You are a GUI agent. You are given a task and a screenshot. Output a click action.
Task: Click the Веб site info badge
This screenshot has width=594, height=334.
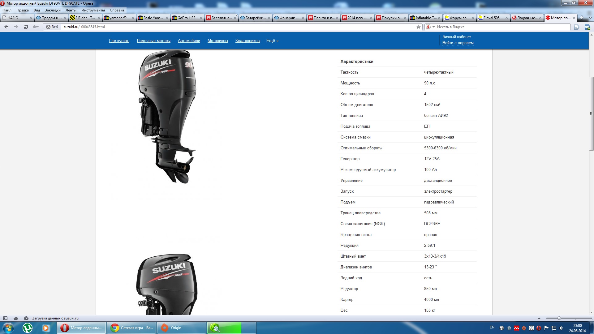click(x=52, y=27)
